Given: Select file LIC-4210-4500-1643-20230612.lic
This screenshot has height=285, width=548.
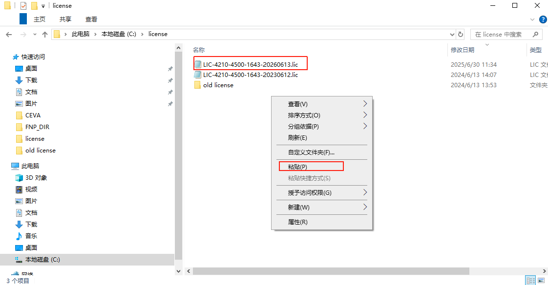Looking at the screenshot, I should 250,75.
